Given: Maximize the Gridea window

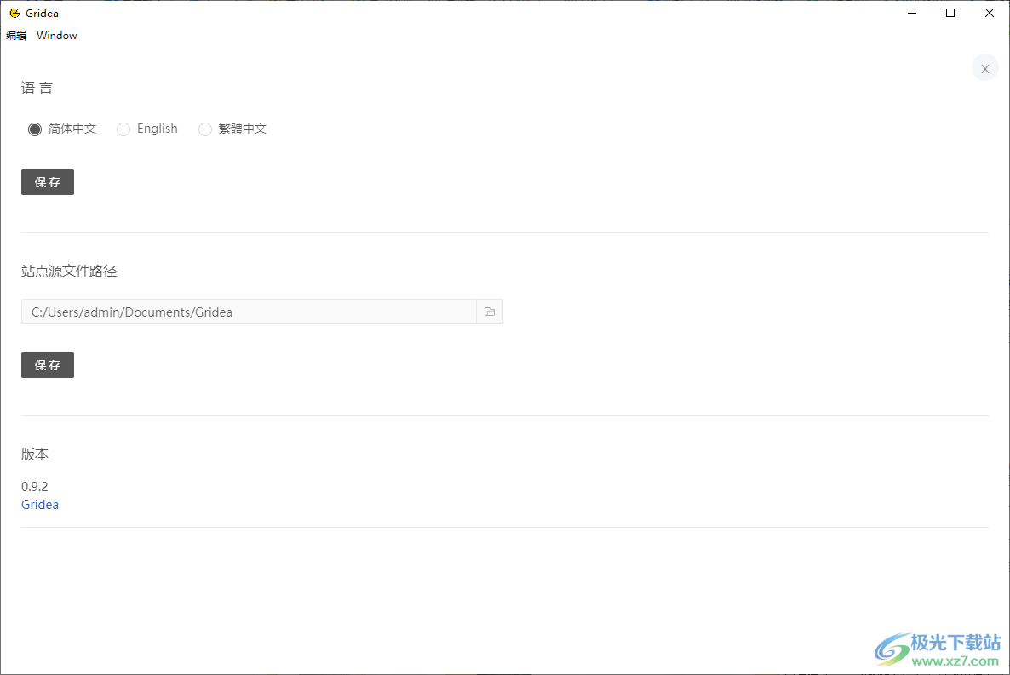Looking at the screenshot, I should point(950,13).
